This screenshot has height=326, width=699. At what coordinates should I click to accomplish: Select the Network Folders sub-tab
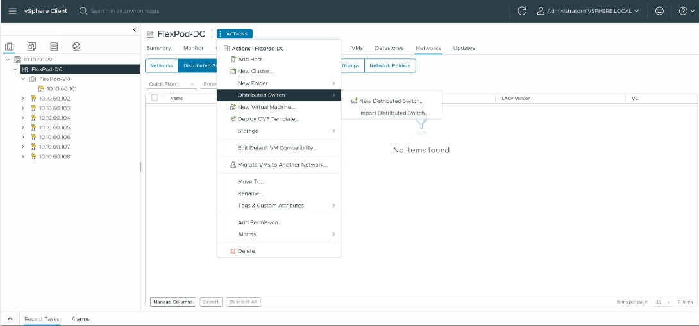pyautogui.click(x=390, y=65)
